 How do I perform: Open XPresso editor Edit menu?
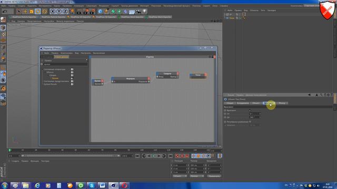pos(55,53)
